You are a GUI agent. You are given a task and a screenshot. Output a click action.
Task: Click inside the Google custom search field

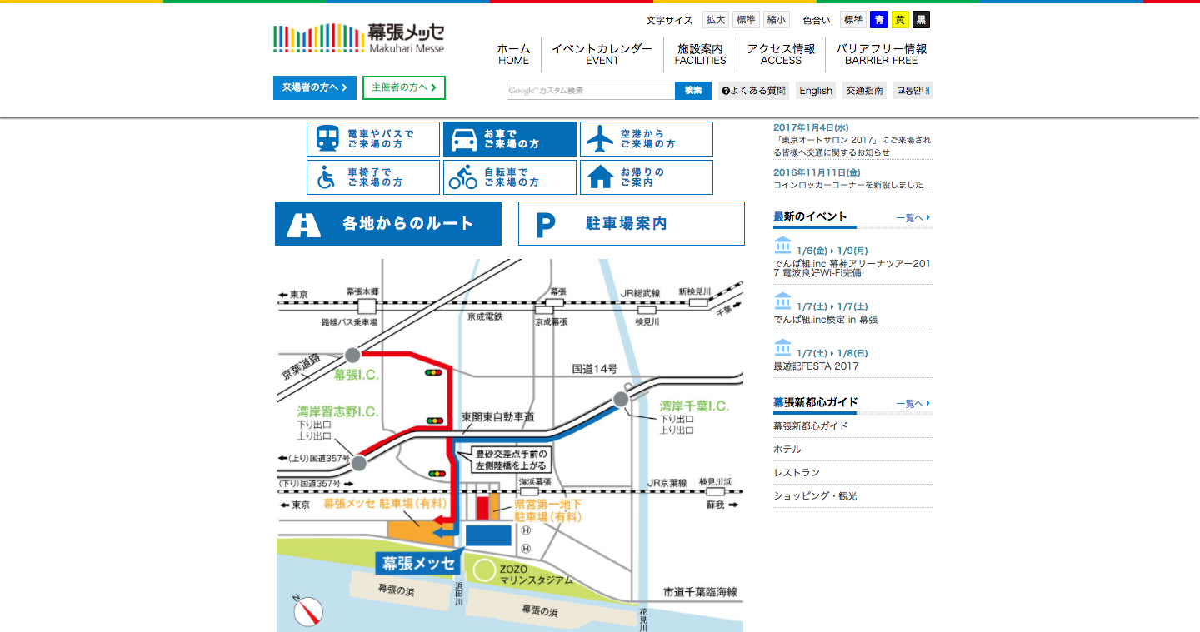(x=592, y=90)
